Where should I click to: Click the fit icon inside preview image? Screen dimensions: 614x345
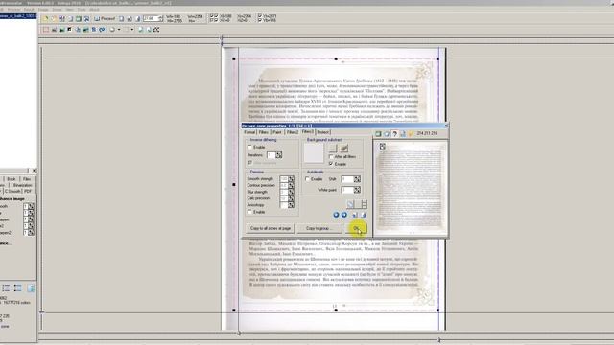coord(383,147)
